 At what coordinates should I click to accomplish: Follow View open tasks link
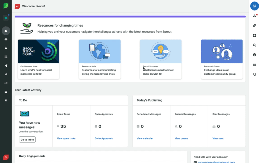coord(66,138)
